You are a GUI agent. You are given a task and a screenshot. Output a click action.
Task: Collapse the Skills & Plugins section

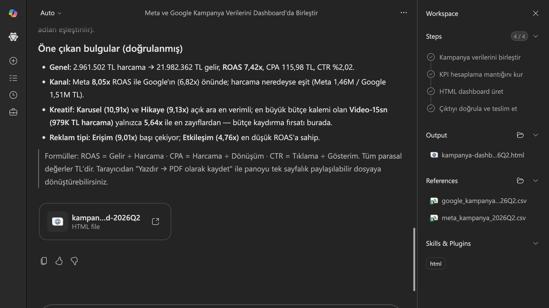535,243
